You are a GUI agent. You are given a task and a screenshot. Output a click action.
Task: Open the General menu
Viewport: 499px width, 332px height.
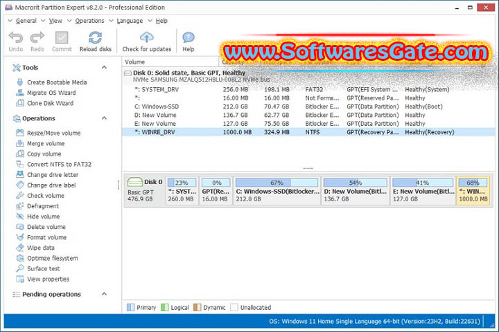[x=26, y=21]
